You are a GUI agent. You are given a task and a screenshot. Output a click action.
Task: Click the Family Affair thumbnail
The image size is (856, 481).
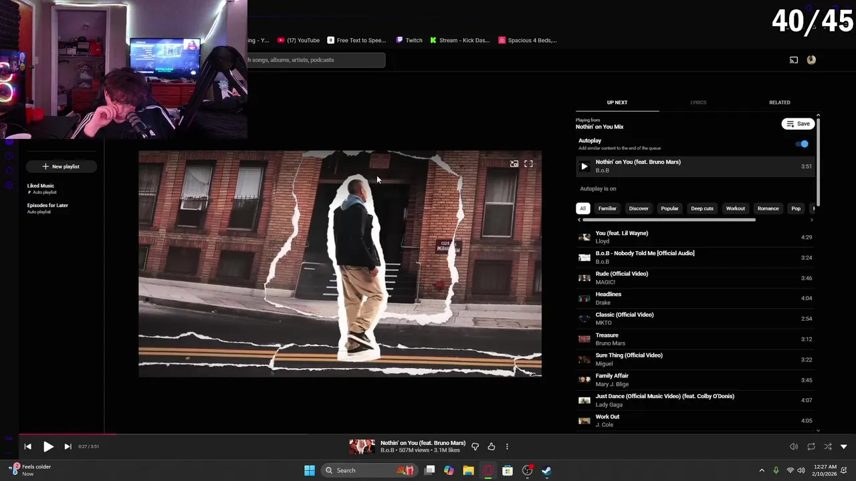(584, 380)
